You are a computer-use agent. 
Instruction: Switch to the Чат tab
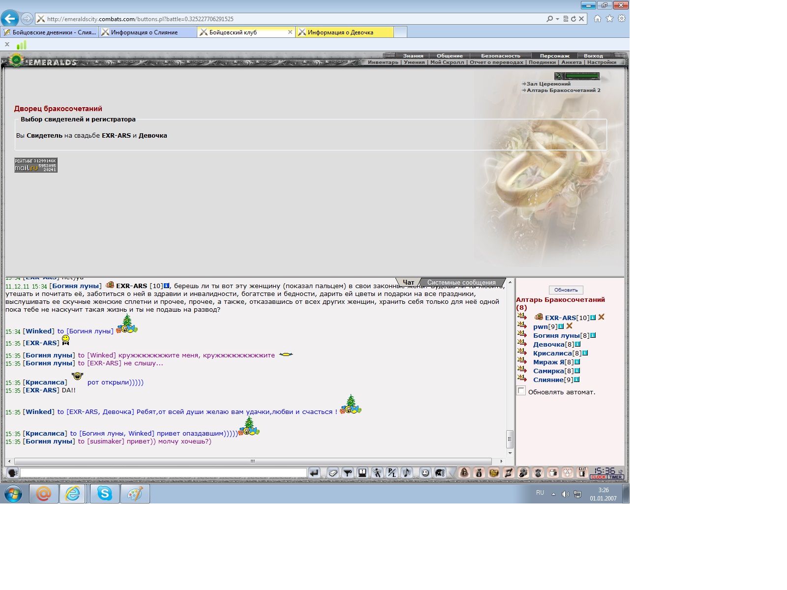pos(408,283)
